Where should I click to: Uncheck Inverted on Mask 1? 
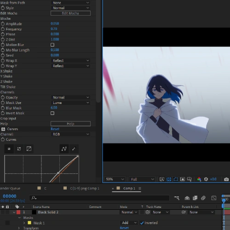pos(142,223)
